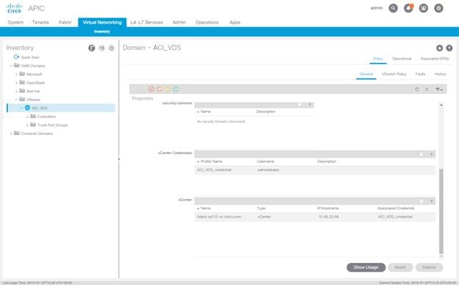Click the Controllers folder icon
The width and height of the screenshot is (459, 285).
(x=33, y=116)
